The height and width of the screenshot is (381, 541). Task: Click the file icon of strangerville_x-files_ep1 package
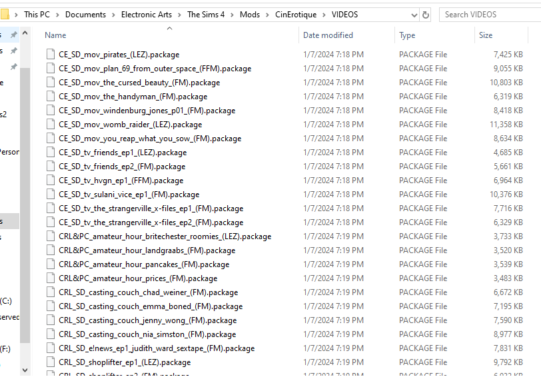(51, 208)
